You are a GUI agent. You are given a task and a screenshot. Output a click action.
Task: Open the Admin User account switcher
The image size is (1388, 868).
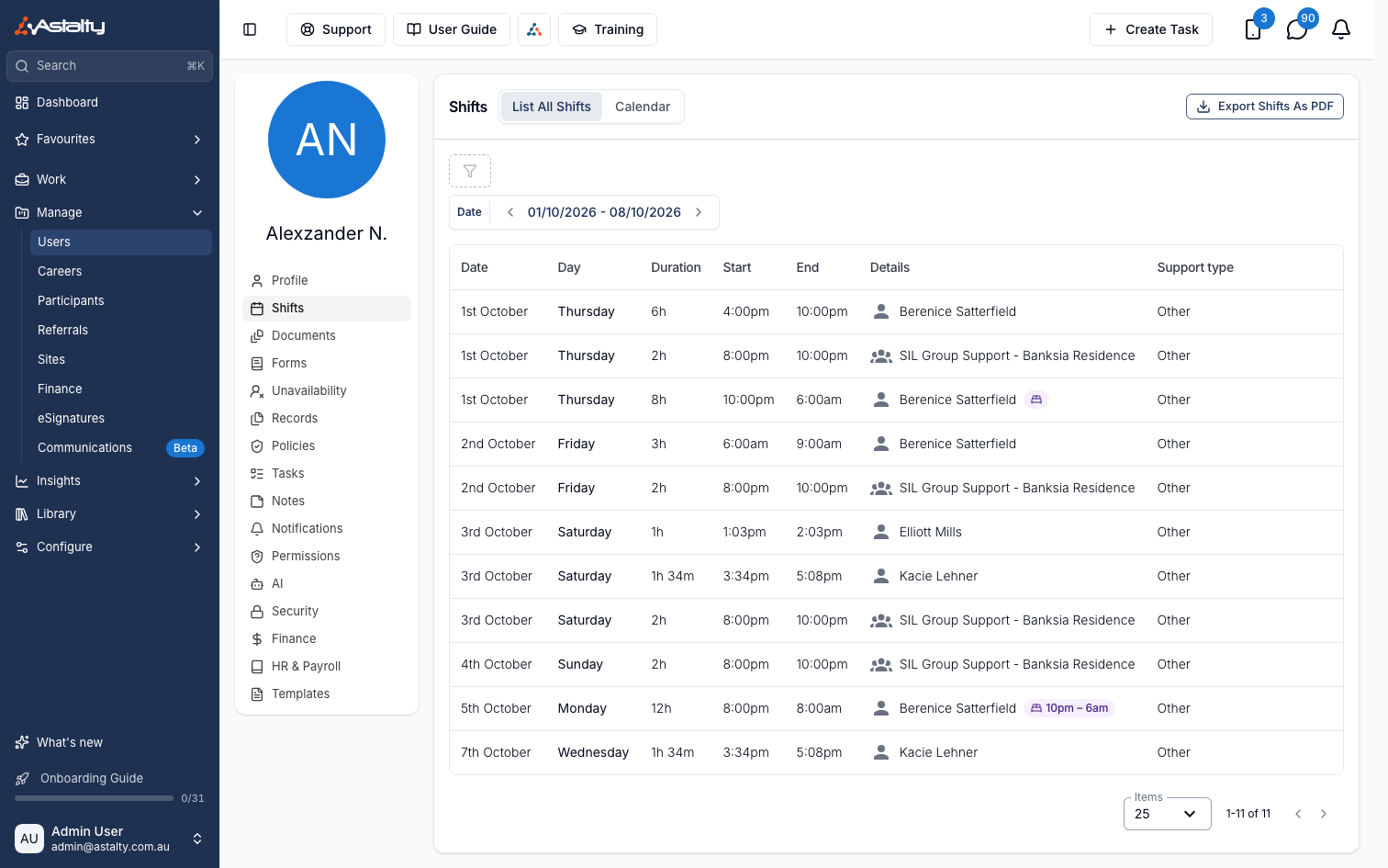pyautogui.click(x=110, y=839)
